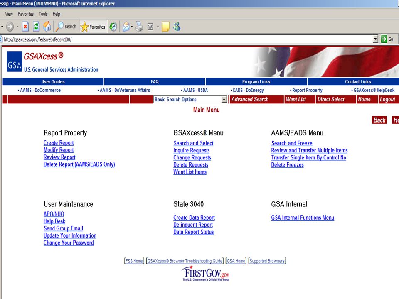Click the FirstGov.gov logo
The height and width of the screenshot is (299, 399).
(206, 274)
